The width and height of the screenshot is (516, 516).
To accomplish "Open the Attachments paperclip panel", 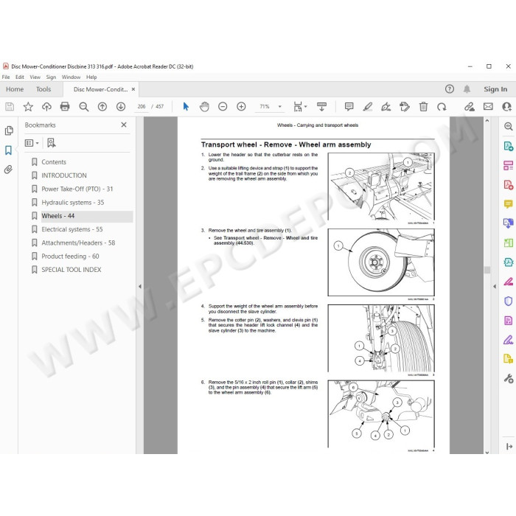I will [9, 170].
